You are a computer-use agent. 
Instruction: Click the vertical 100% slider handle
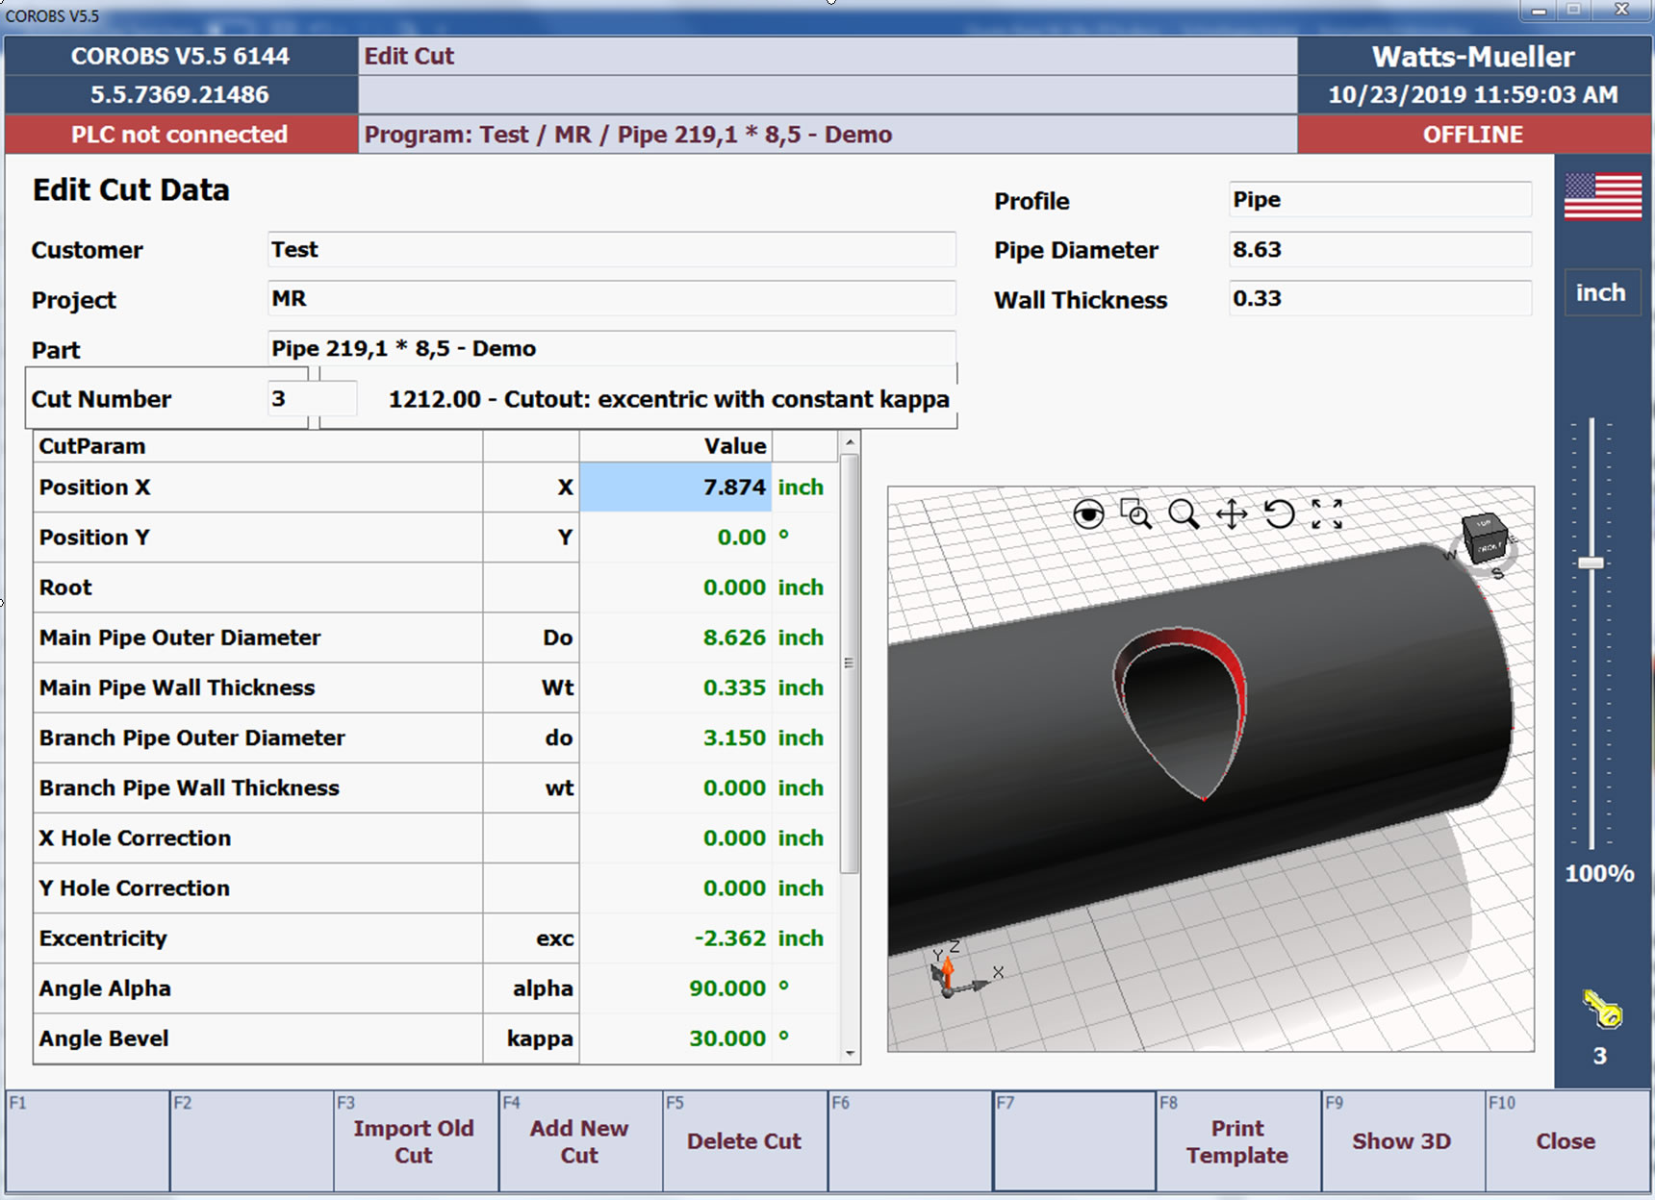click(1591, 562)
